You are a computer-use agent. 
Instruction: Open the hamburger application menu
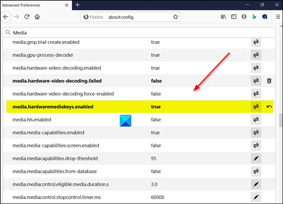[x=278, y=17]
